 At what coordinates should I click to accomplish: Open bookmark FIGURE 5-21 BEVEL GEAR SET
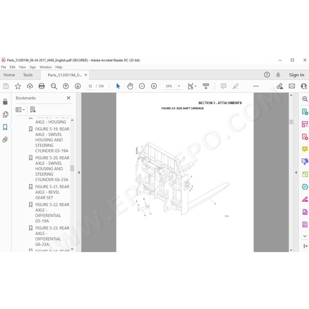point(52,192)
